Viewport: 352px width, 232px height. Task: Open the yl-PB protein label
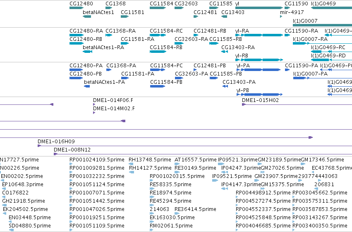pyautogui.click(x=243, y=90)
